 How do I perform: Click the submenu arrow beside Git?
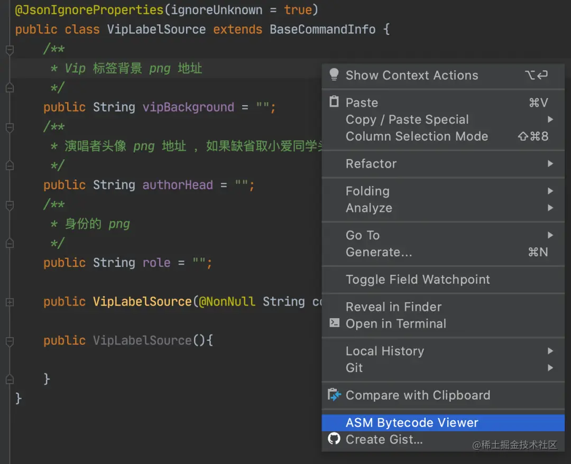pyautogui.click(x=550, y=368)
